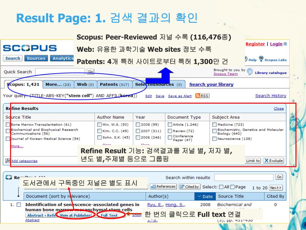The image size is (306, 230).
Task: Click Save as Alert link
Action: pos(180,96)
